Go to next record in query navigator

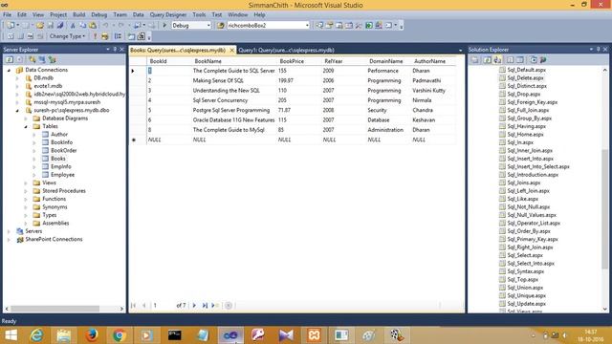point(194,306)
